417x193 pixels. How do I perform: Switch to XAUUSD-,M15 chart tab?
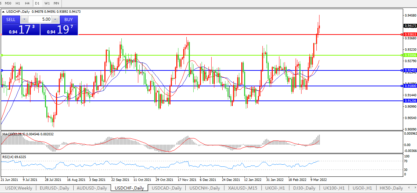242,188
